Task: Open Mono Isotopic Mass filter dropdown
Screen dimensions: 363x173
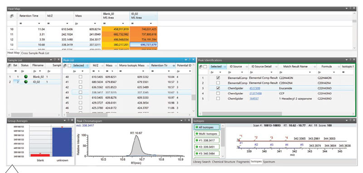Action: coord(143,71)
